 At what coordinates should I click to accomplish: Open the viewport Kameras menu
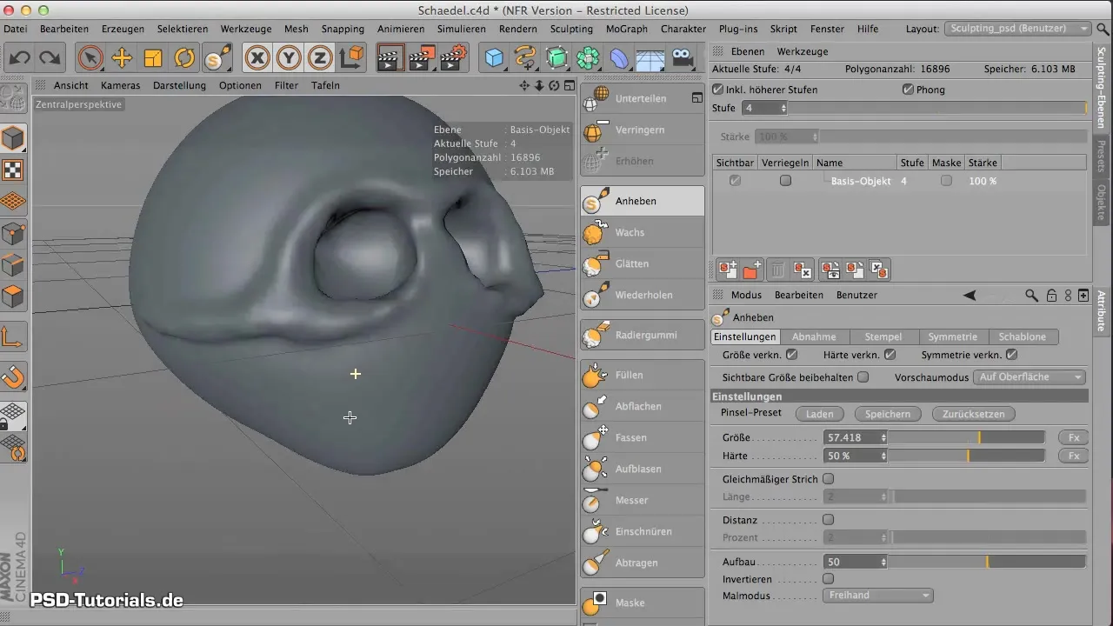tap(120, 85)
